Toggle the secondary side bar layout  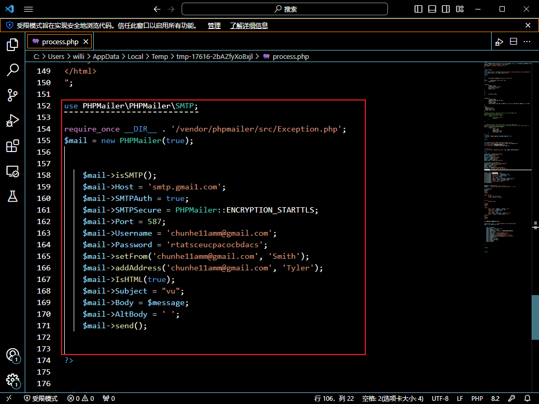click(446, 9)
